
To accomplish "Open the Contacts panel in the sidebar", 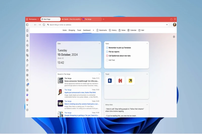I will click(x=27, y=90).
